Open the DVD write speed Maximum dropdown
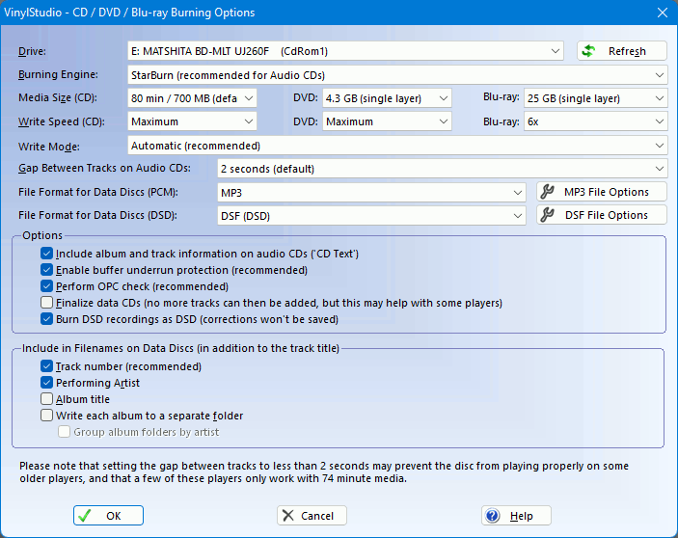 (x=387, y=121)
